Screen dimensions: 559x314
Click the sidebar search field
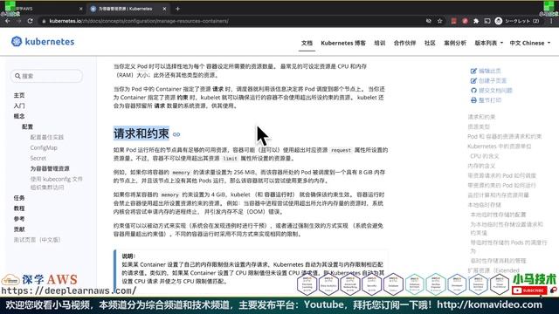[46, 76]
